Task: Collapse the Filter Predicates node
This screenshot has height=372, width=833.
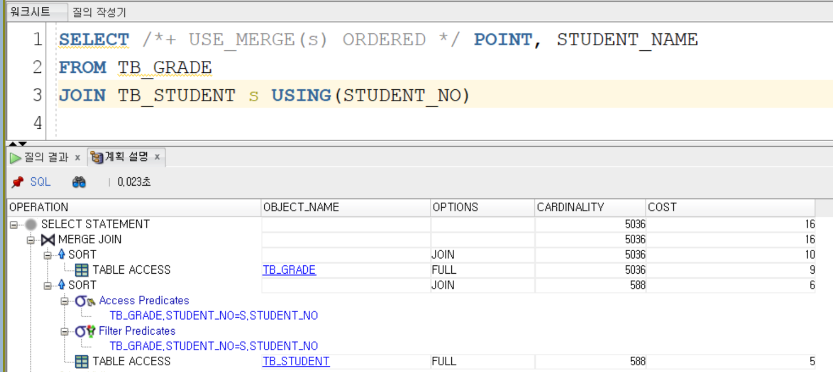Action: coord(64,331)
